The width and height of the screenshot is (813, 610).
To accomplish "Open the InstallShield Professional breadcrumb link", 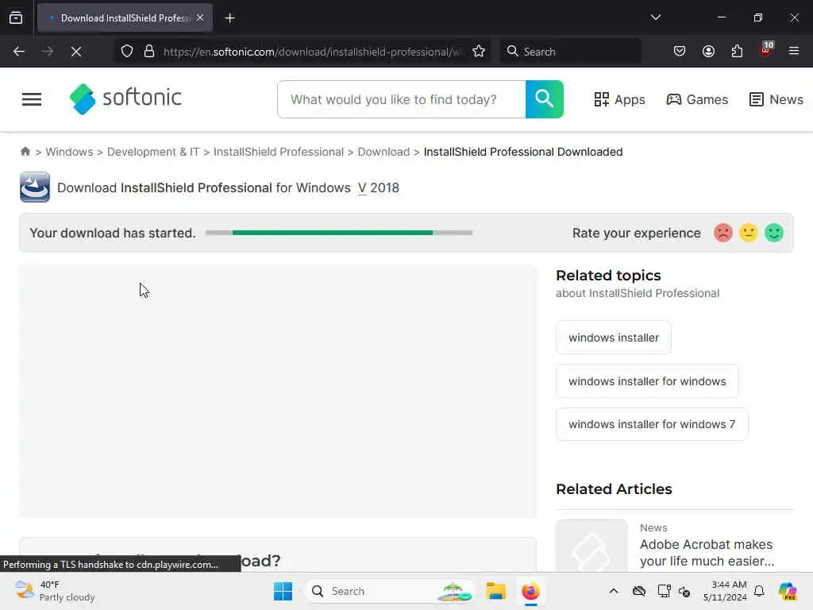I will (x=279, y=152).
